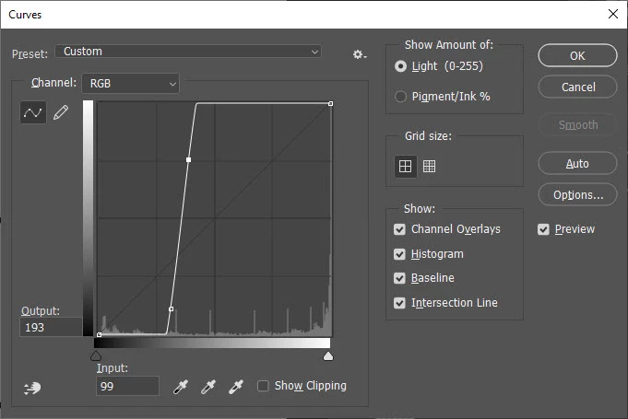
Task: Select the pencil draw curve tool
Action: 61,112
